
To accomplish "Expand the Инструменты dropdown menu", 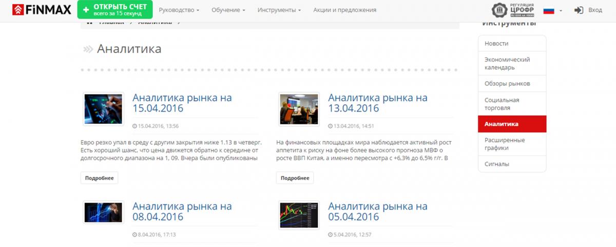I will pos(279,10).
